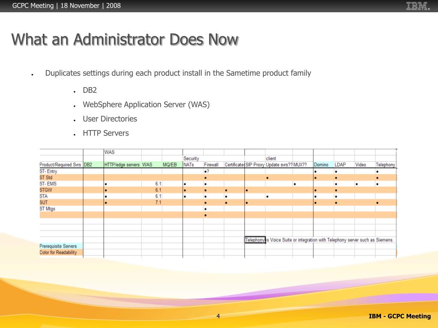Click the slide title 'What an Administrator Does Now'
The height and width of the screenshot is (328, 438).
click(125, 39)
